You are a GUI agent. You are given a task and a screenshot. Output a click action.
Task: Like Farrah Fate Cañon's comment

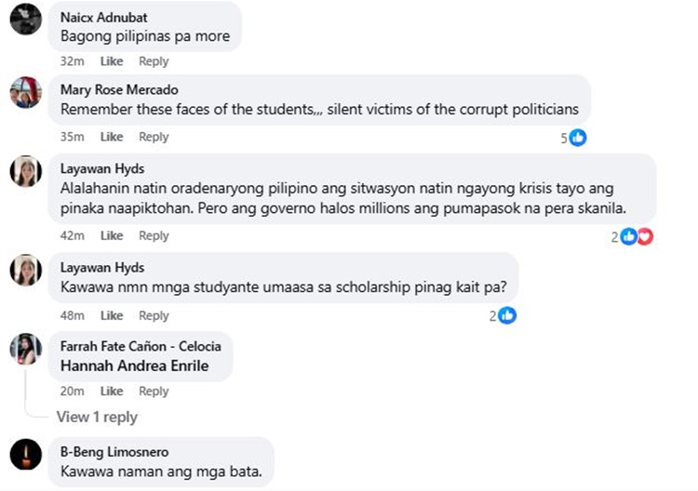tap(112, 391)
